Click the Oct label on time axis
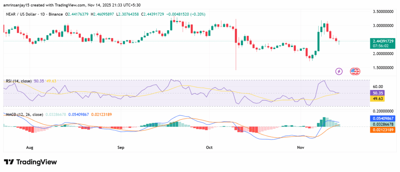This screenshot has width=400, height=172. click(x=209, y=148)
